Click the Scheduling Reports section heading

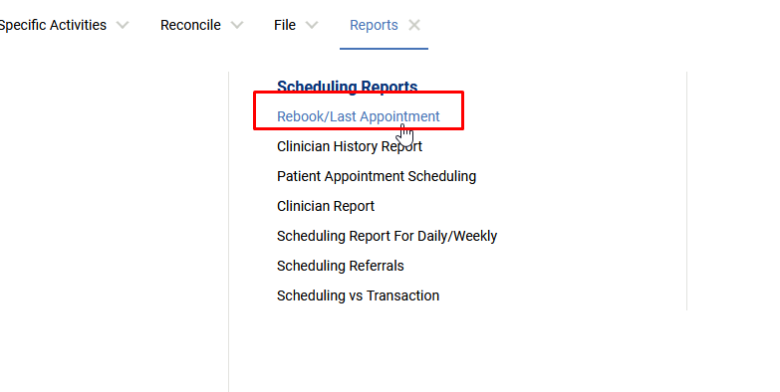(x=348, y=87)
